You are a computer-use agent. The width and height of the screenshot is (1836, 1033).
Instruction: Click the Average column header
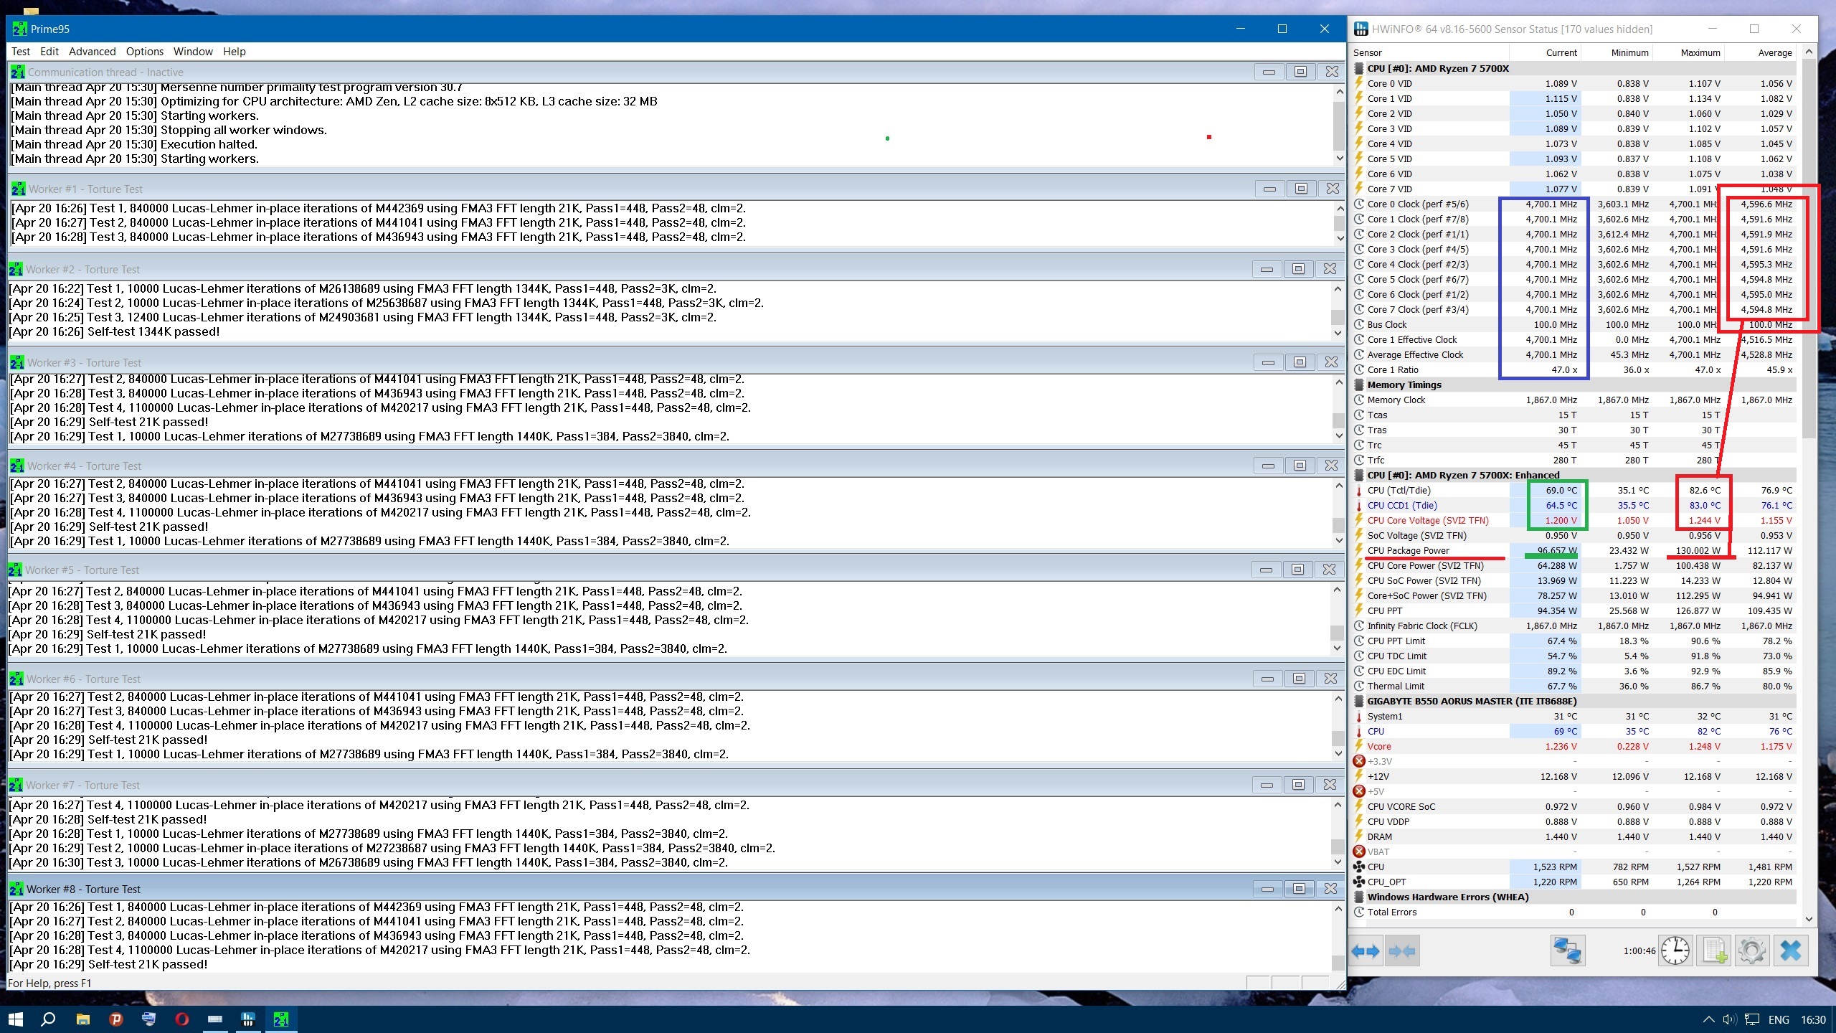point(1774,52)
